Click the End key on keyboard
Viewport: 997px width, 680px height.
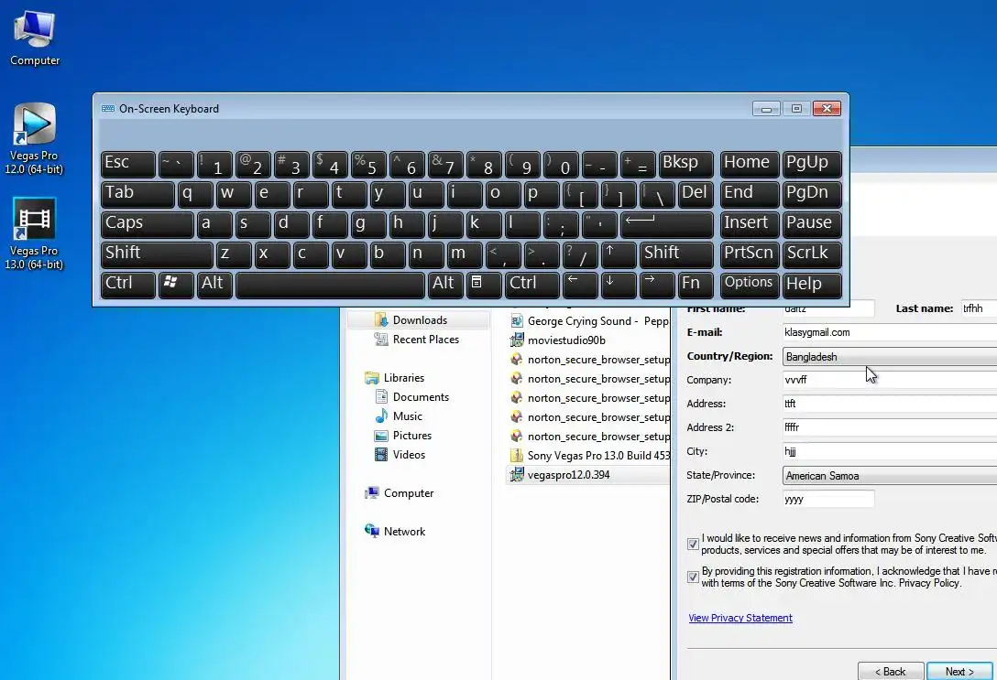(x=749, y=194)
